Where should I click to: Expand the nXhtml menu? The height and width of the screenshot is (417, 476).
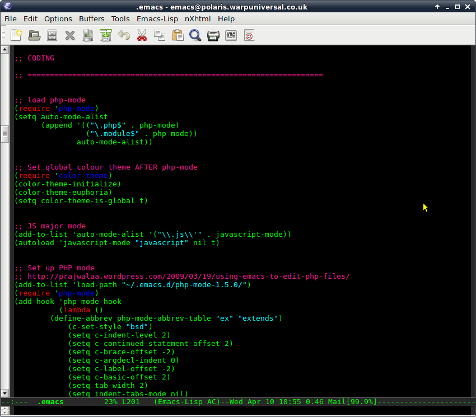click(x=198, y=18)
